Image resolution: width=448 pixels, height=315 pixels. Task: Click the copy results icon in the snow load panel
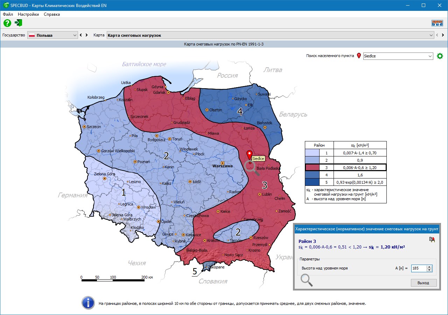tap(432, 239)
